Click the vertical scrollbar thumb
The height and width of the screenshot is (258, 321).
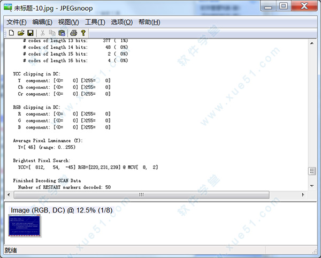[312, 171]
